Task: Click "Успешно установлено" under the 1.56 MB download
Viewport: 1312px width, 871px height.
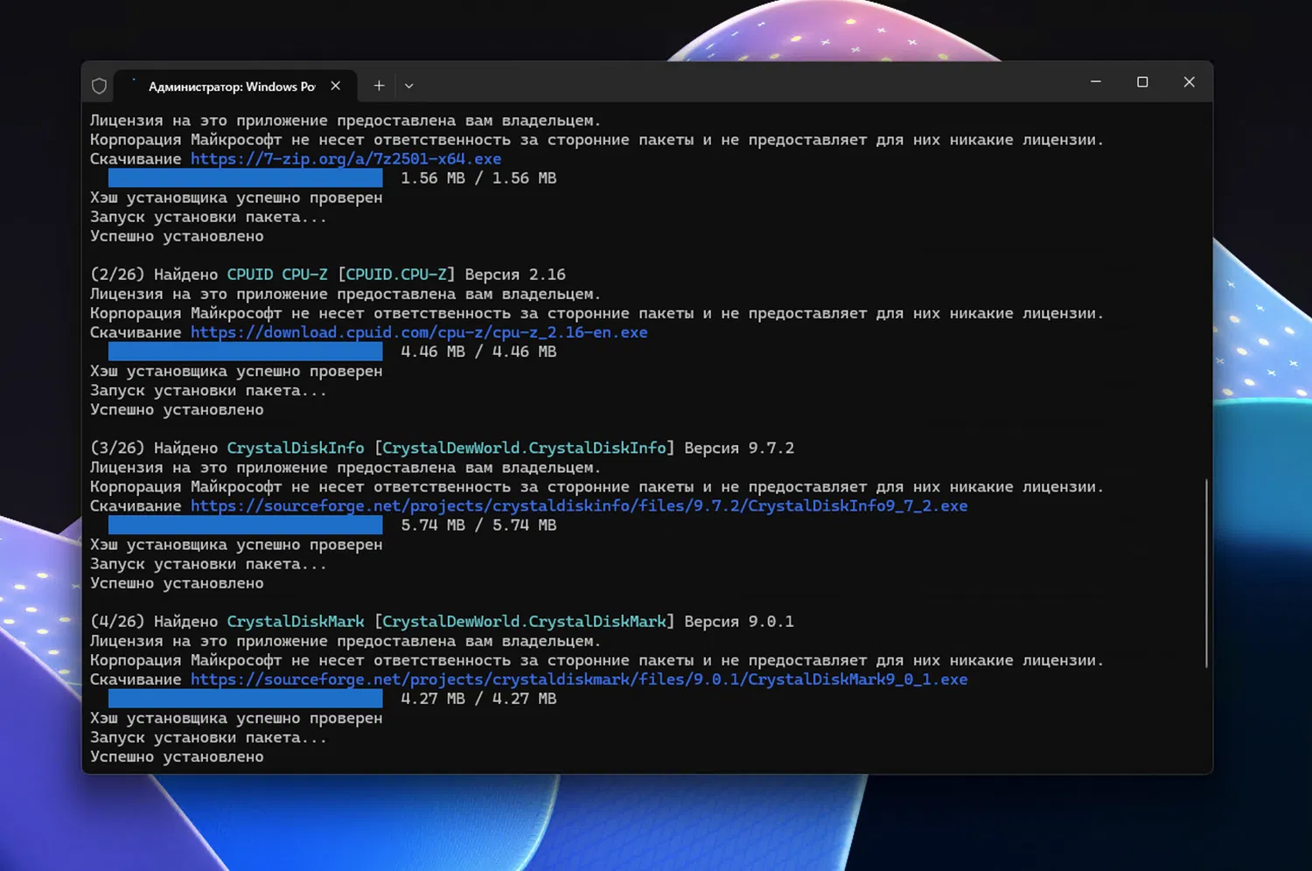Action: click(177, 236)
